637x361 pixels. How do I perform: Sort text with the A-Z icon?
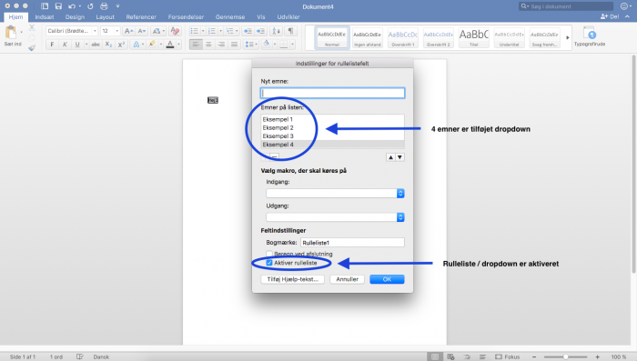point(276,31)
